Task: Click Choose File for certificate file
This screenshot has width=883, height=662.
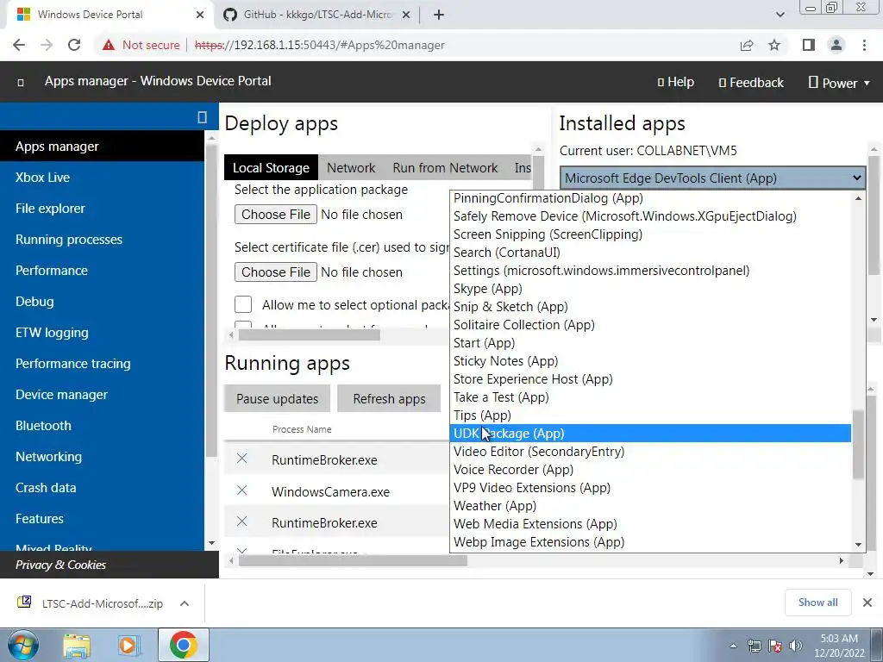Action: 276,272
